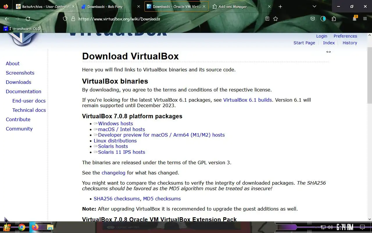372x233 pixels.
Task: Close the BetaArchive tab
Action: click(x=73, y=6)
